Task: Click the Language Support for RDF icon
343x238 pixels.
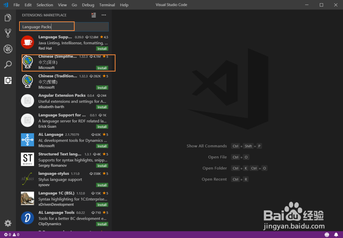Action: pos(27,120)
